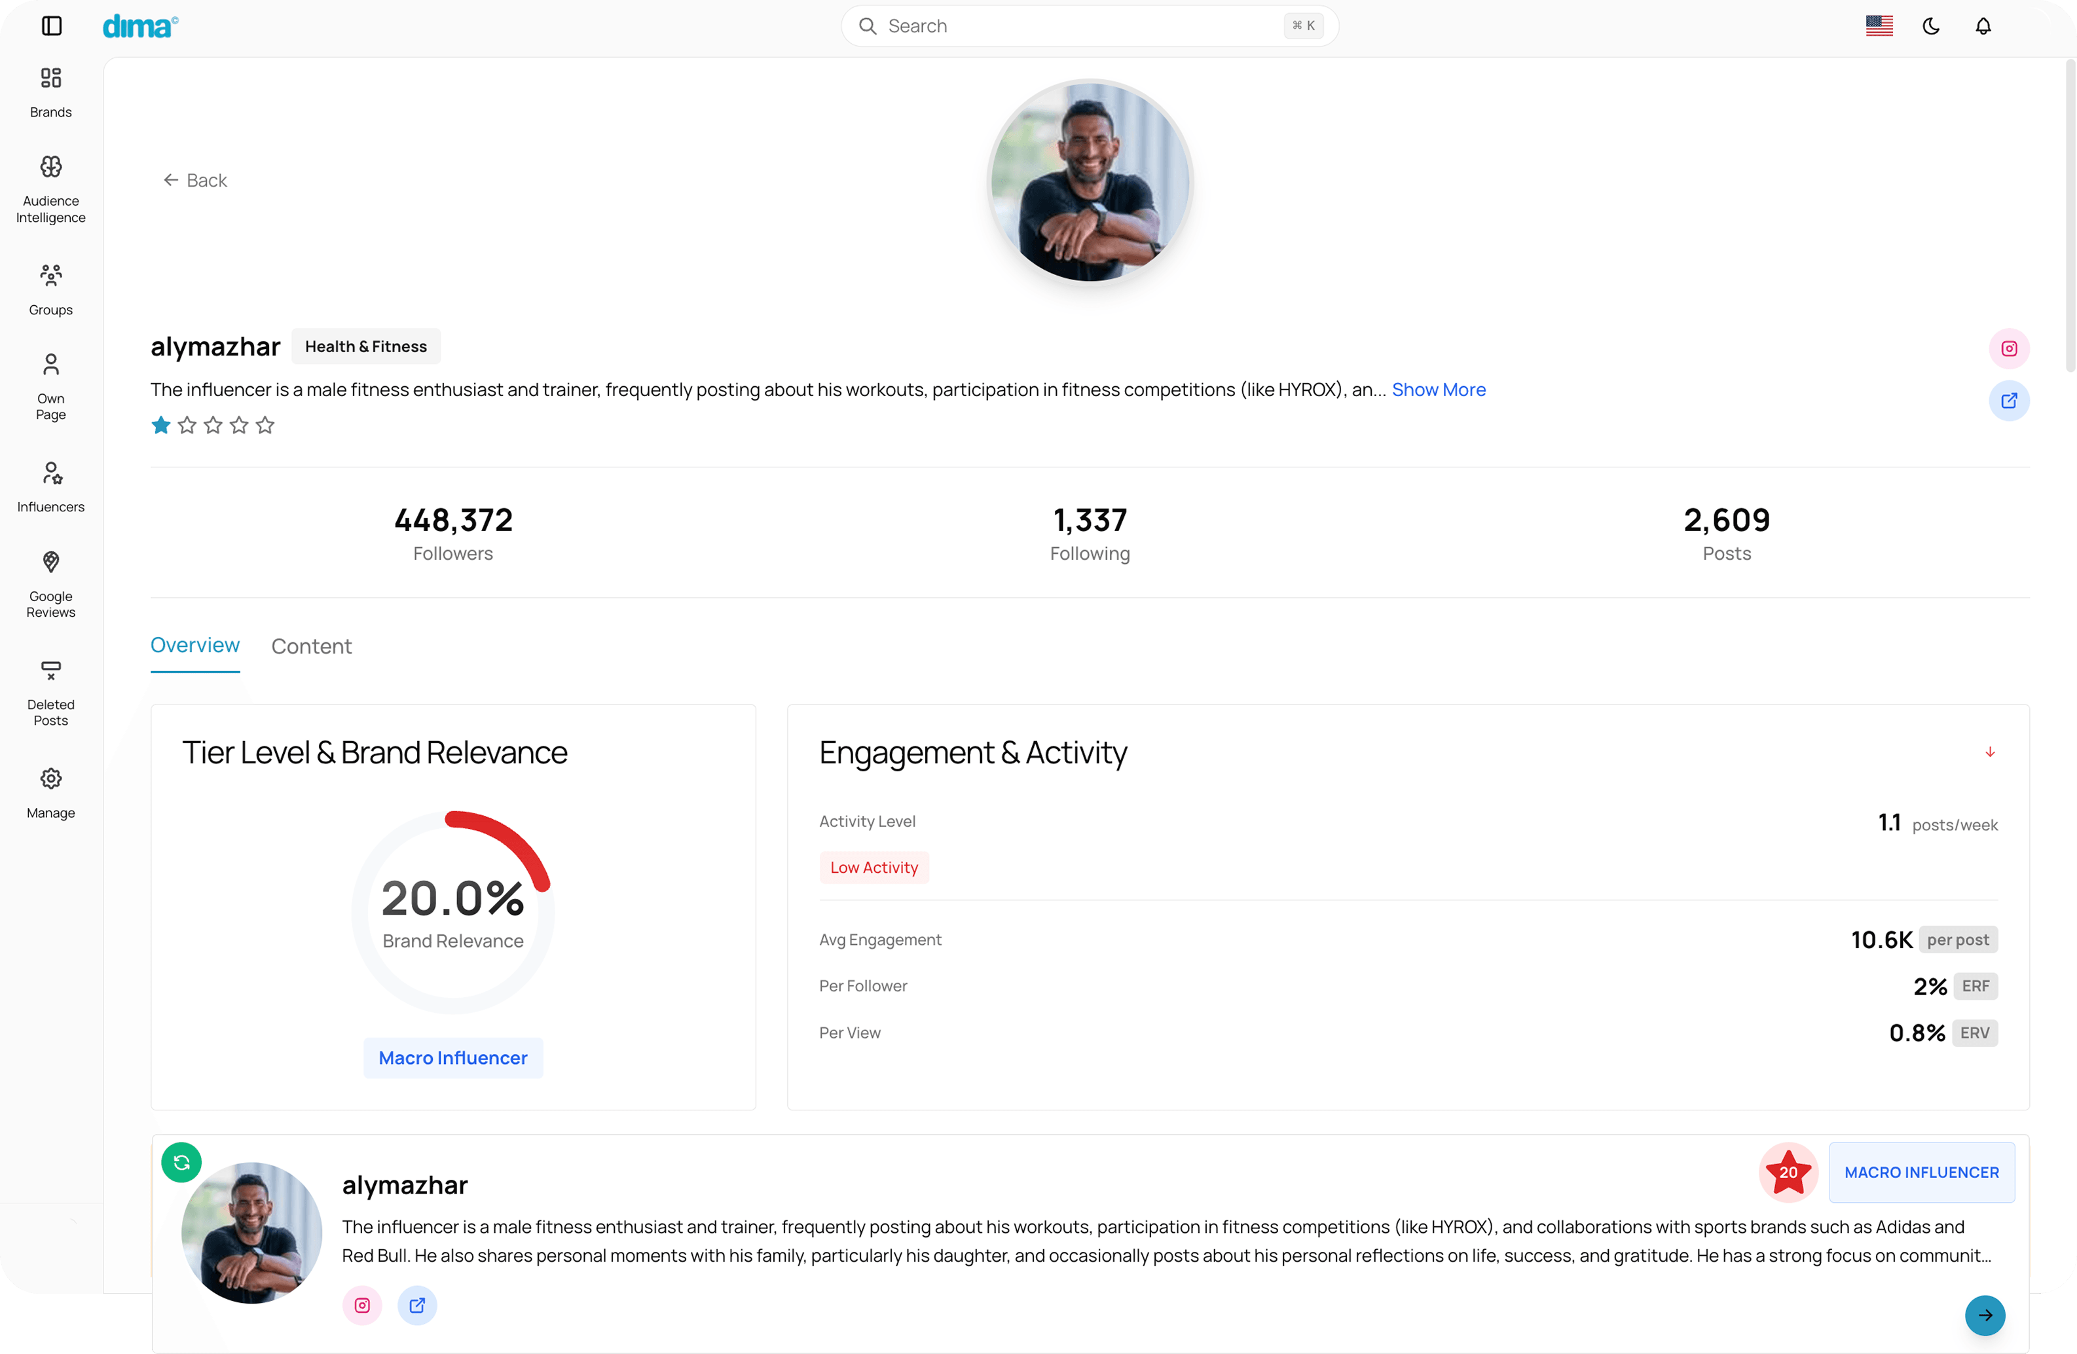Rate influencer with the fifth star
Screen dimensions: 2077x1354
point(265,425)
